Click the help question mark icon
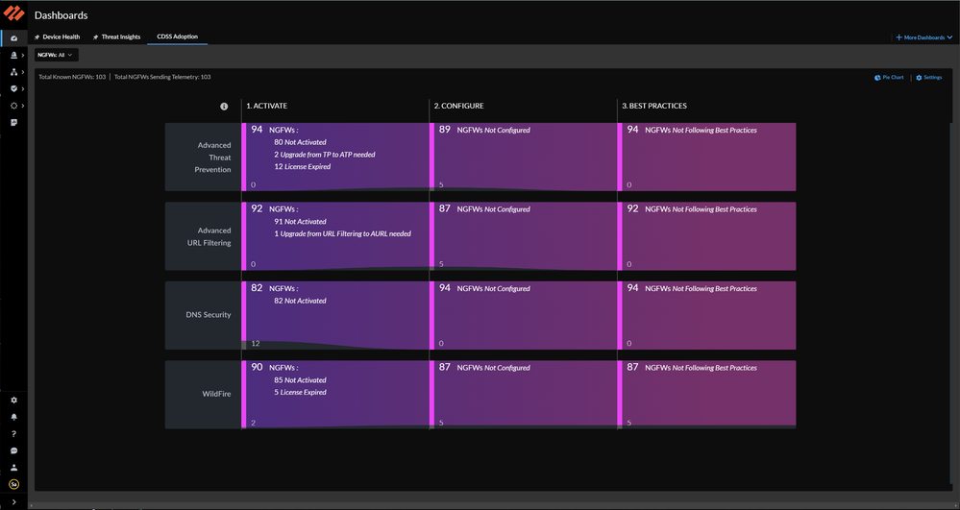 pos(13,433)
